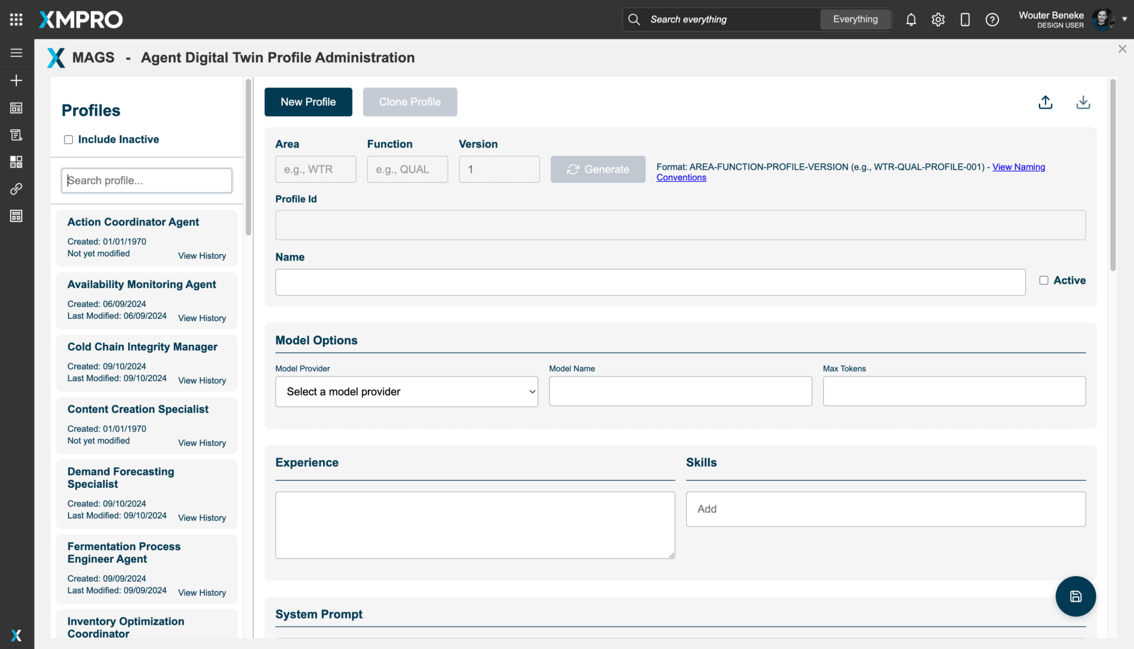Open the Everything search scope dropdown
The width and height of the screenshot is (1134, 649).
855,19
